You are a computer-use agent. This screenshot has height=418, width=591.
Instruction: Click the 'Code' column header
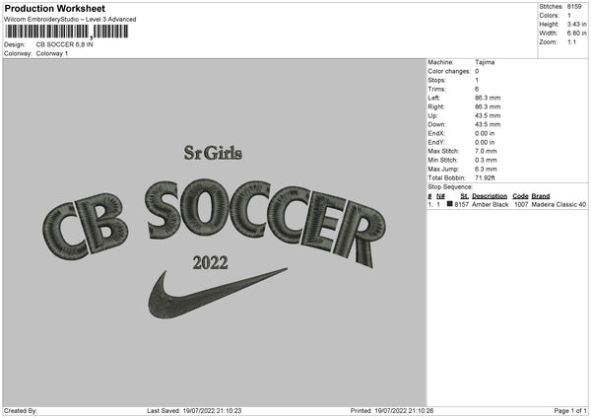click(520, 196)
